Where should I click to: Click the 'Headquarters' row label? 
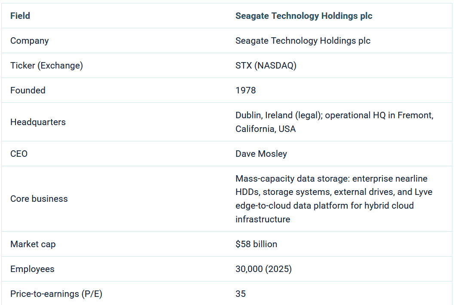[38, 122]
